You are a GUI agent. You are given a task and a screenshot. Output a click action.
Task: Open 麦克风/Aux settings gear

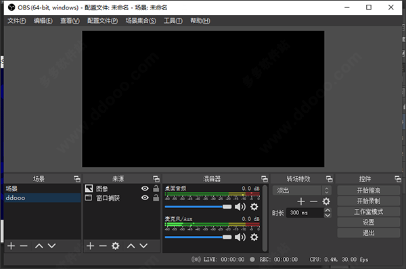(x=254, y=237)
